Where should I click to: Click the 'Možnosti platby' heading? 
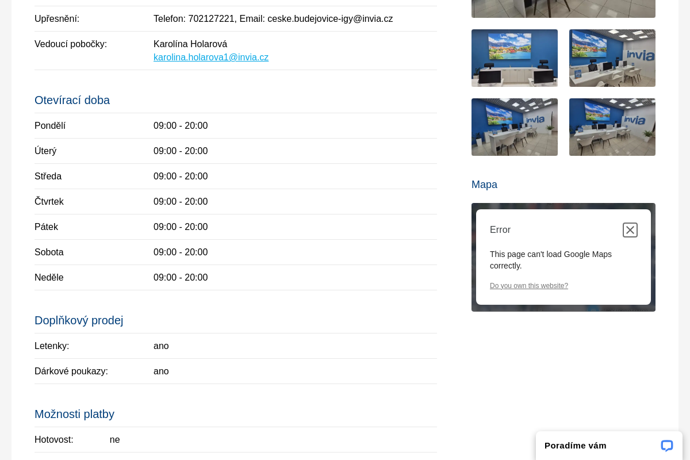click(x=74, y=414)
